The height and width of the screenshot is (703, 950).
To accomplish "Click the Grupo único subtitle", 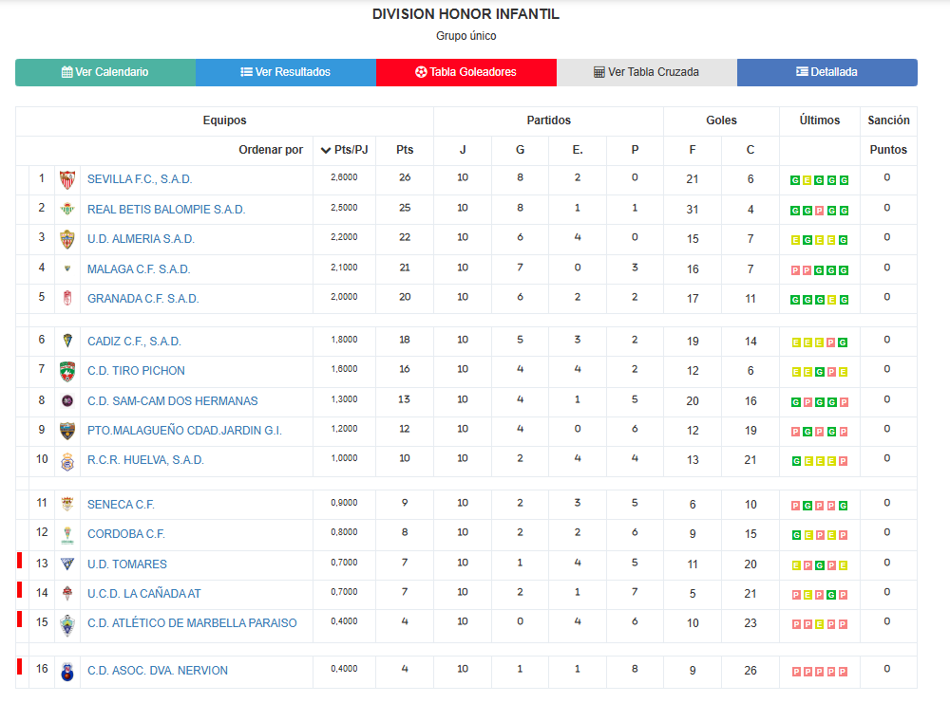I will coord(465,36).
